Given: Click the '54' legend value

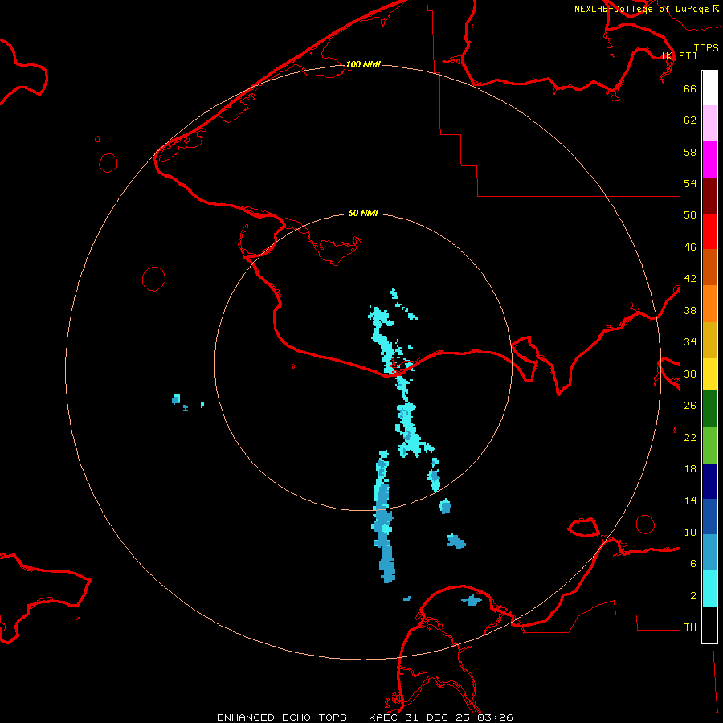Looking at the screenshot, I should coord(690,183).
